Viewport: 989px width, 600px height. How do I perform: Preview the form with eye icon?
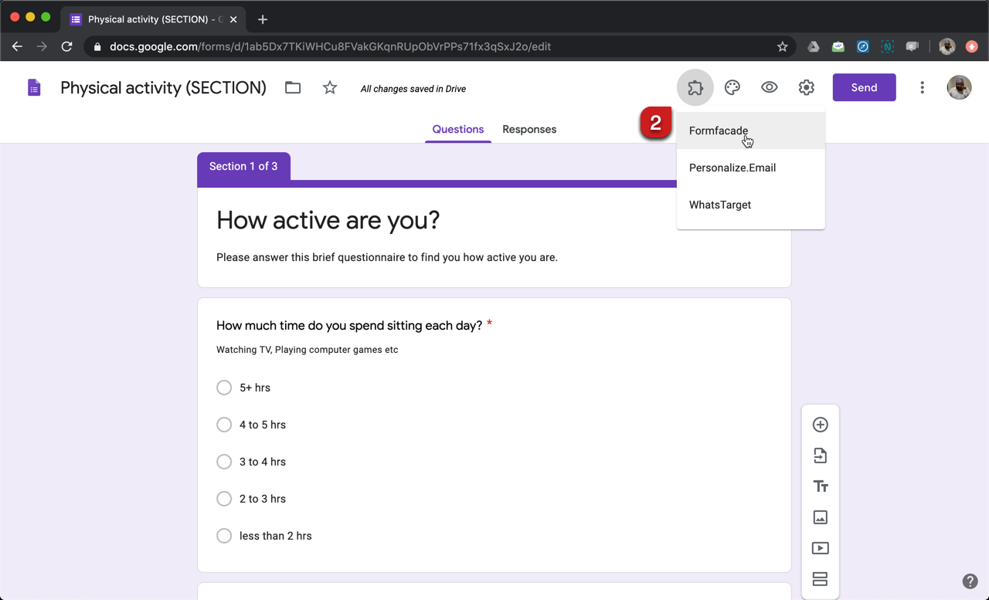[769, 88]
